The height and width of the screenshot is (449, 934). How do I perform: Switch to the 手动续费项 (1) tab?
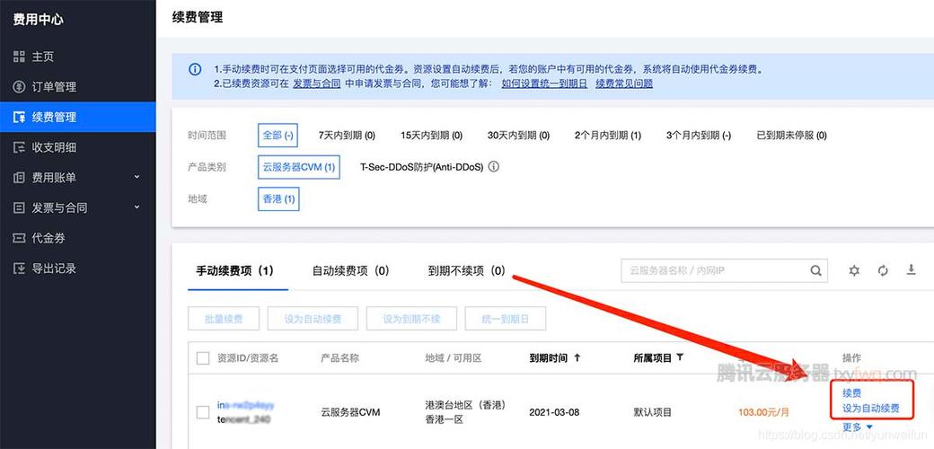[234, 271]
